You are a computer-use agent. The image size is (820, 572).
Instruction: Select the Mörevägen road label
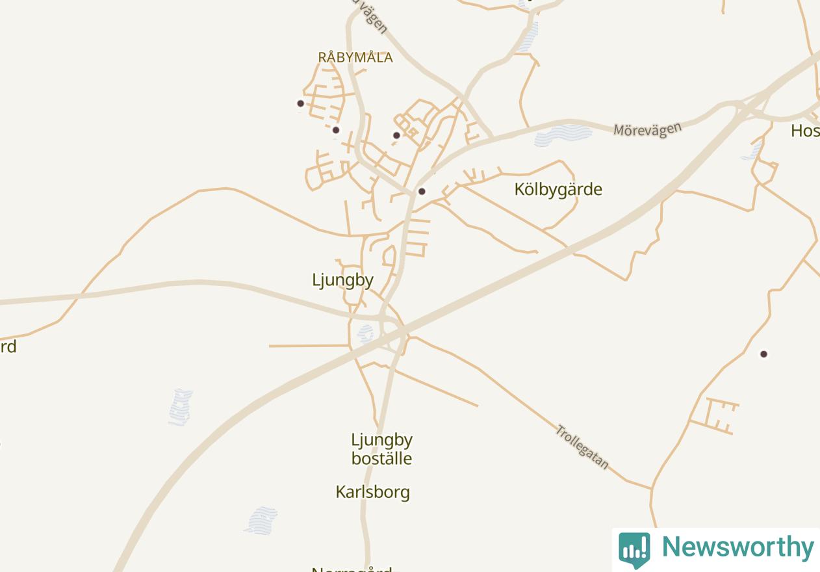648,129
